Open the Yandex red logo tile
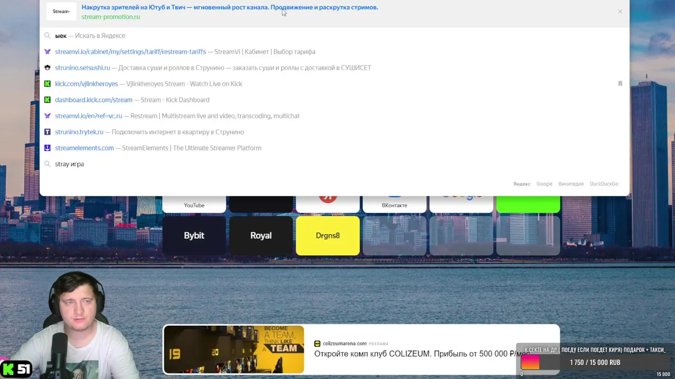 [327, 204]
